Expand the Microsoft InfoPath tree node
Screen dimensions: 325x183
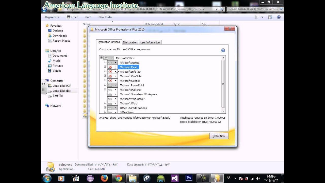[105, 71]
